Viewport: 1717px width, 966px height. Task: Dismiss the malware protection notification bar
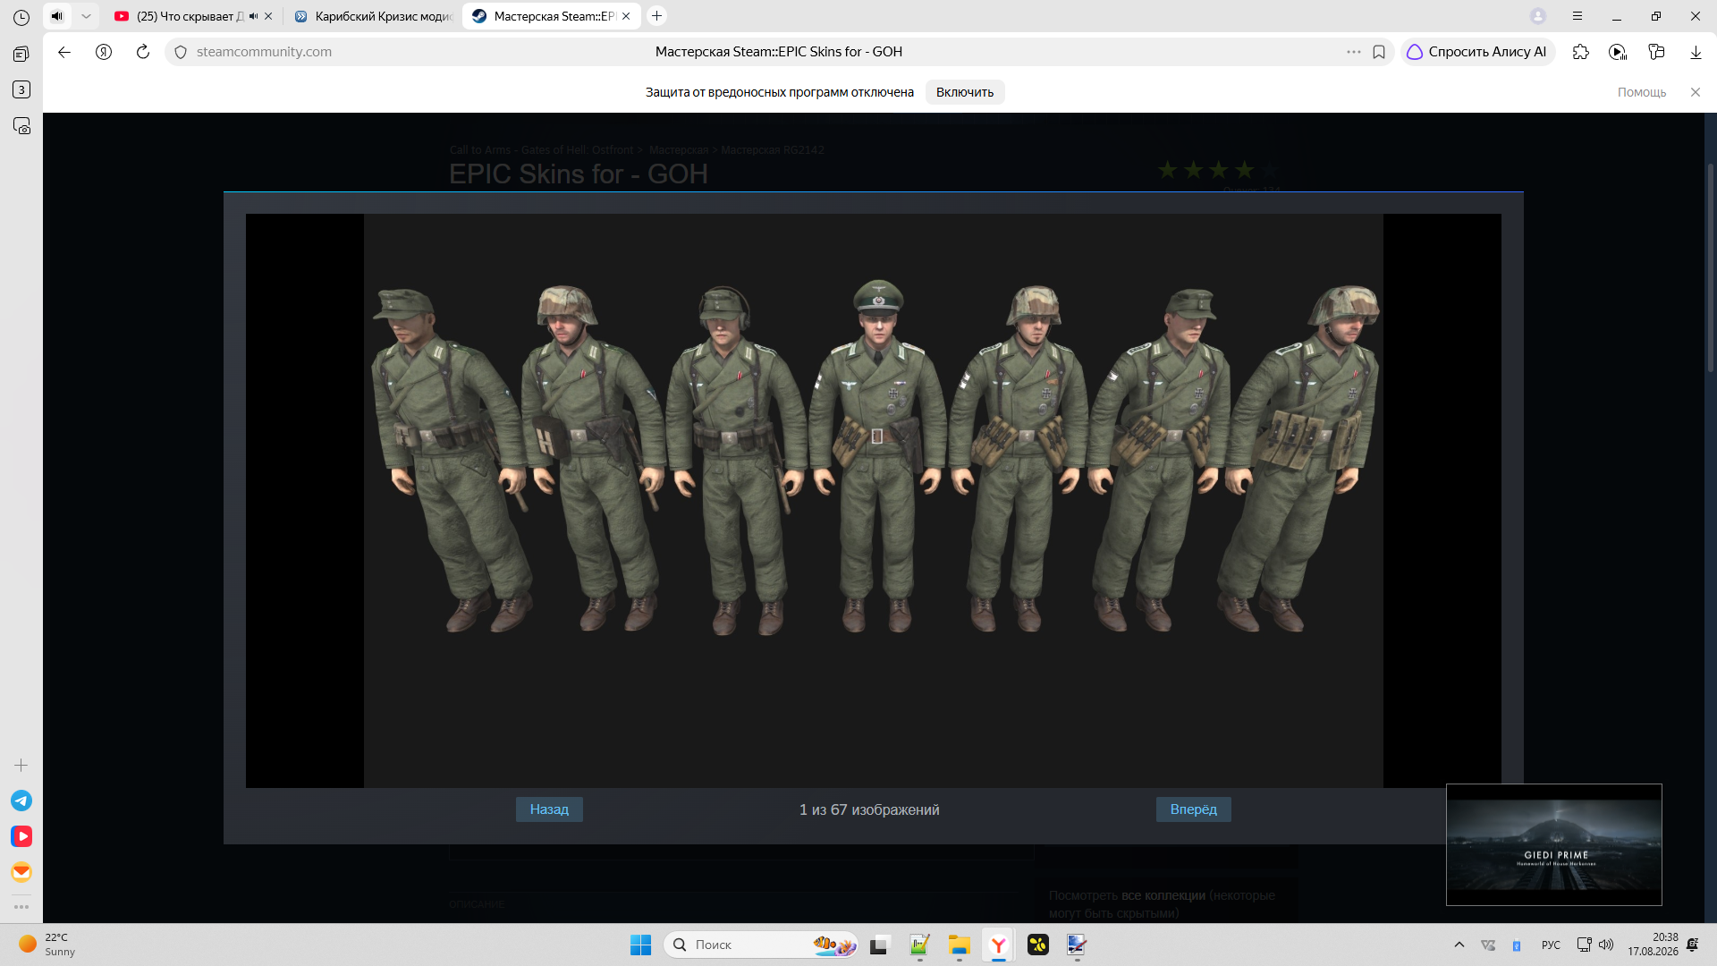coord(1696,92)
